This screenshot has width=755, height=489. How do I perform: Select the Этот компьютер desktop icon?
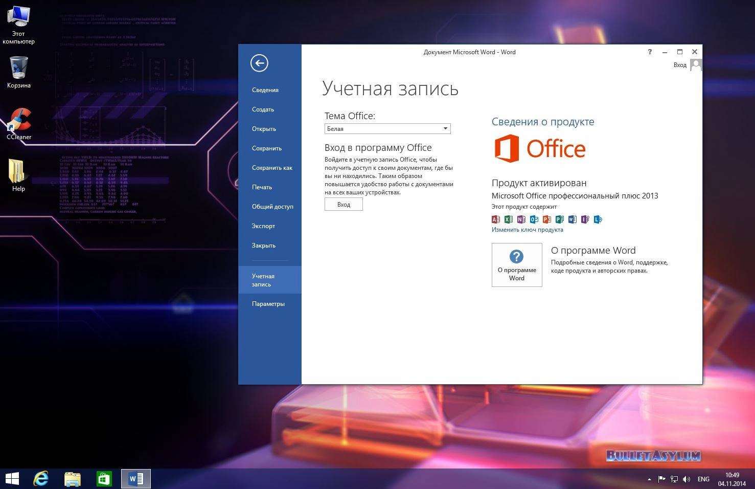coord(19,25)
